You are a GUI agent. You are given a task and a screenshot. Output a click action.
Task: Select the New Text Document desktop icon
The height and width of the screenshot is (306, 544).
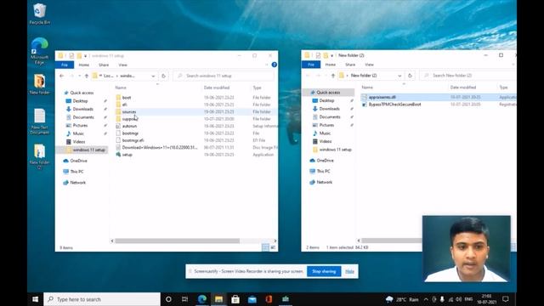[40, 122]
